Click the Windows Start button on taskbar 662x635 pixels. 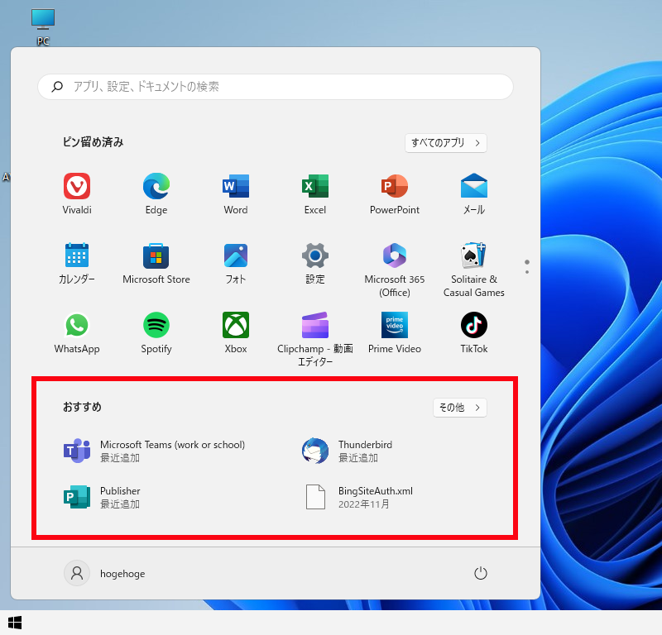15,623
